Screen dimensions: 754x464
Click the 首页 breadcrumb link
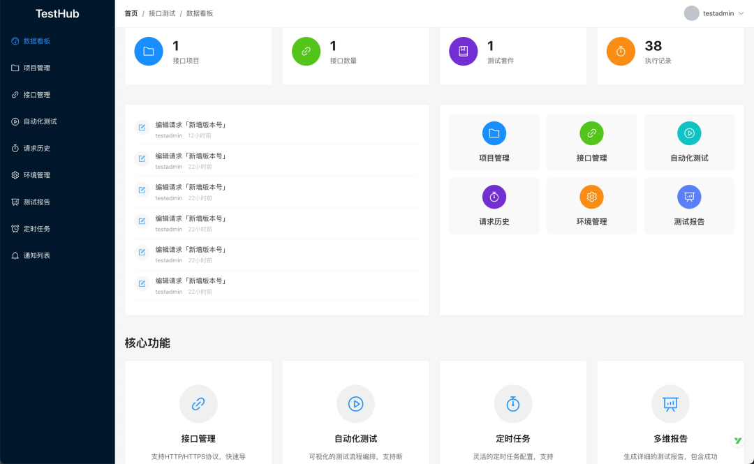(131, 13)
